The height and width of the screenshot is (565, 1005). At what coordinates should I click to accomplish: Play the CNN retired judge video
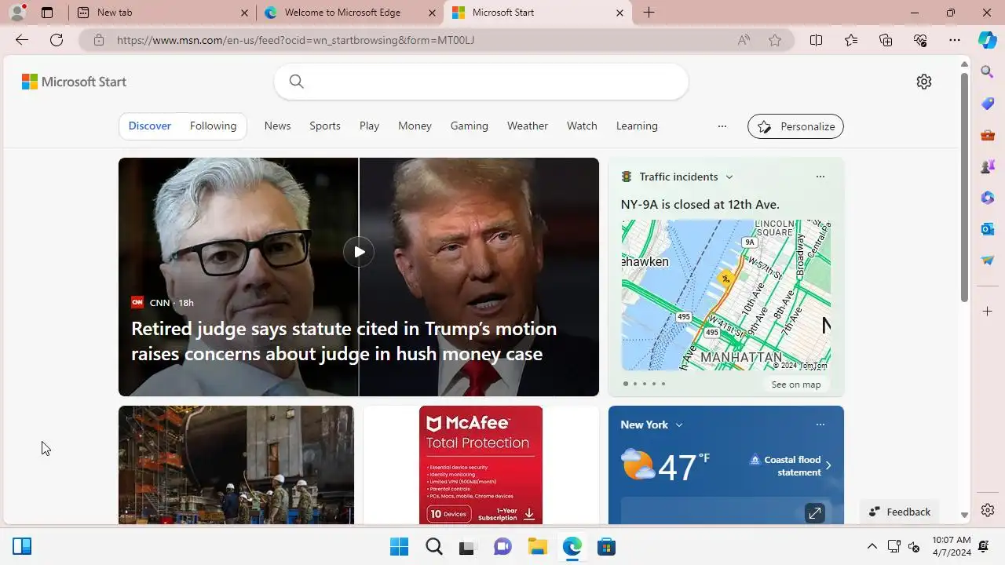click(359, 251)
